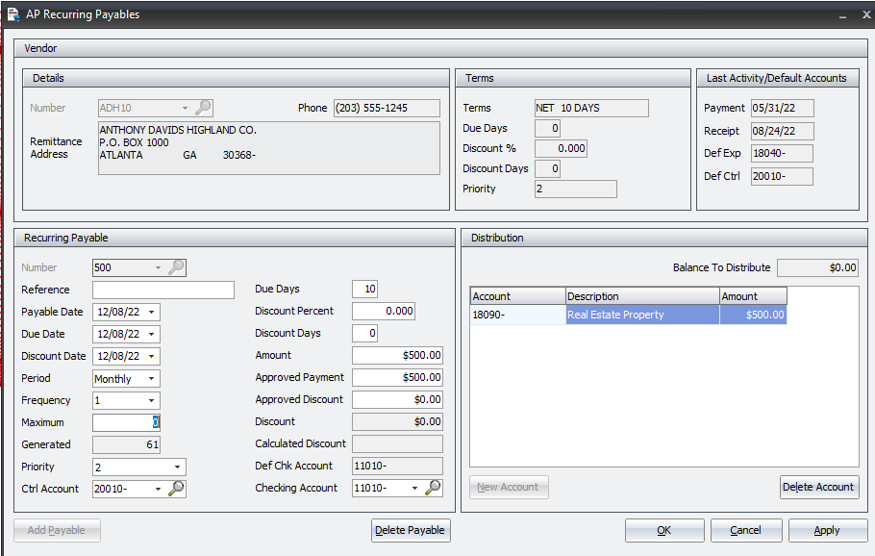Click the Delete Payable button
This screenshot has height=556, width=875.
click(411, 530)
